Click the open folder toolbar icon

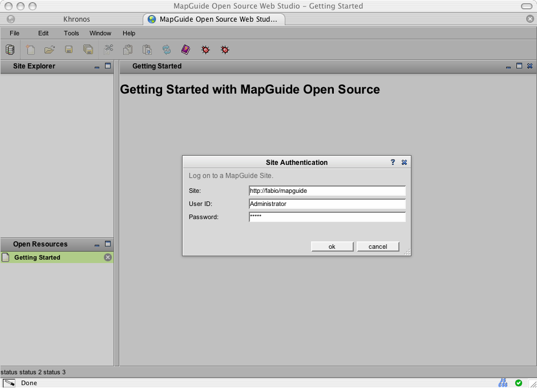coord(50,50)
